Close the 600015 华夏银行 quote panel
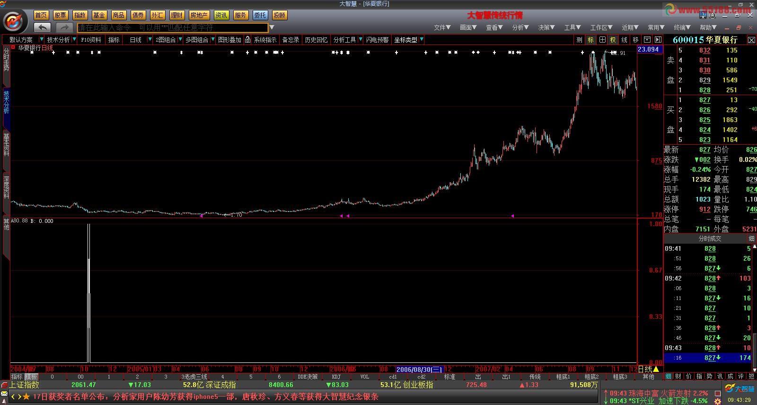Viewport: 757px width, 405px height. point(751,40)
